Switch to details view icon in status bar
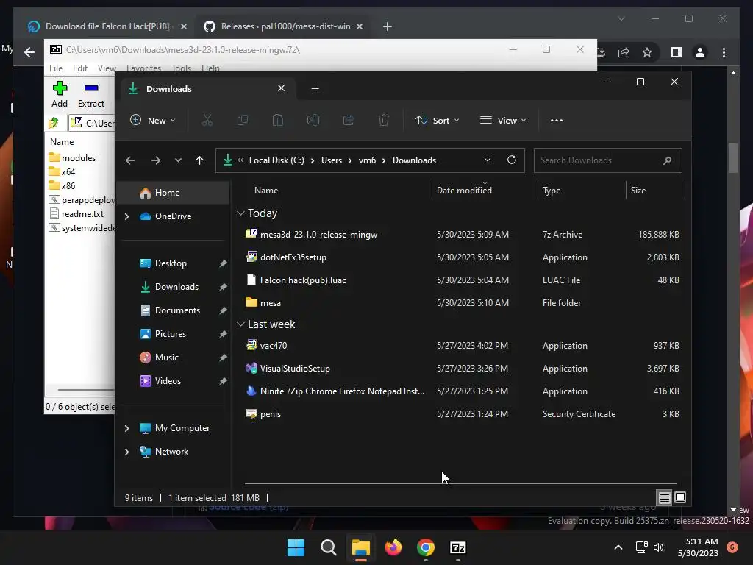753x565 pixels. 664,498
